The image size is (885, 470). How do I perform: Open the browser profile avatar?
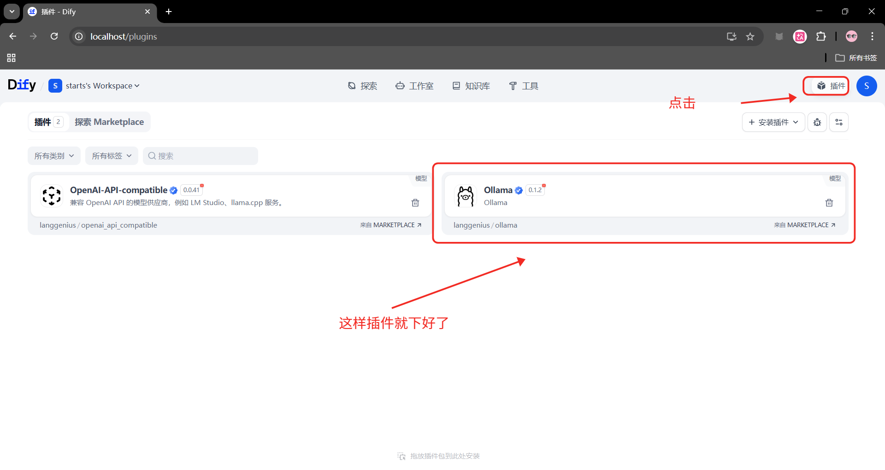click(852, 36)
